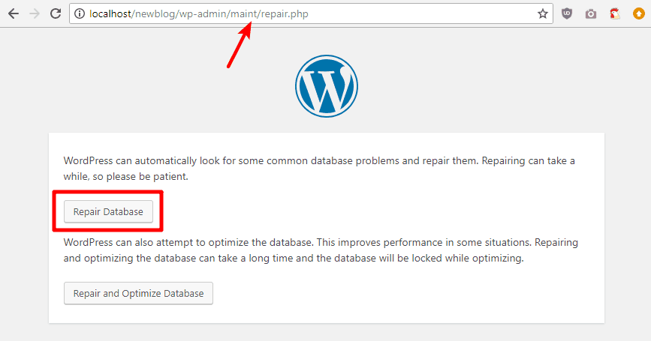Click the paragraph about optimizing the database
Viewport: 651px width, 341px height.
pyautogui.click(x=321, y=250)
